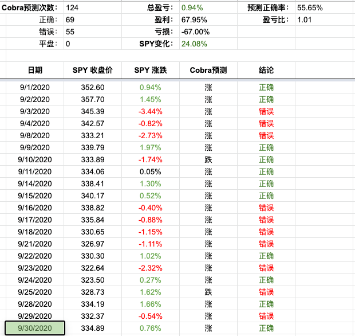Screen dimensions: 355x336
Task: Click the 正确 result in 9/15/2020 row
Action: 266,196
